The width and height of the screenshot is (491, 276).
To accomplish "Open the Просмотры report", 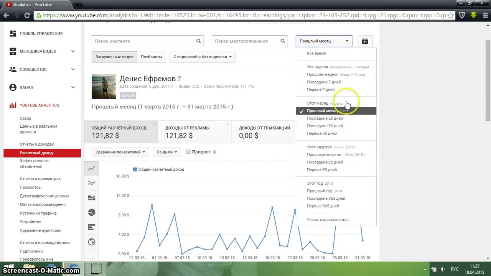I will click(30, 187).
